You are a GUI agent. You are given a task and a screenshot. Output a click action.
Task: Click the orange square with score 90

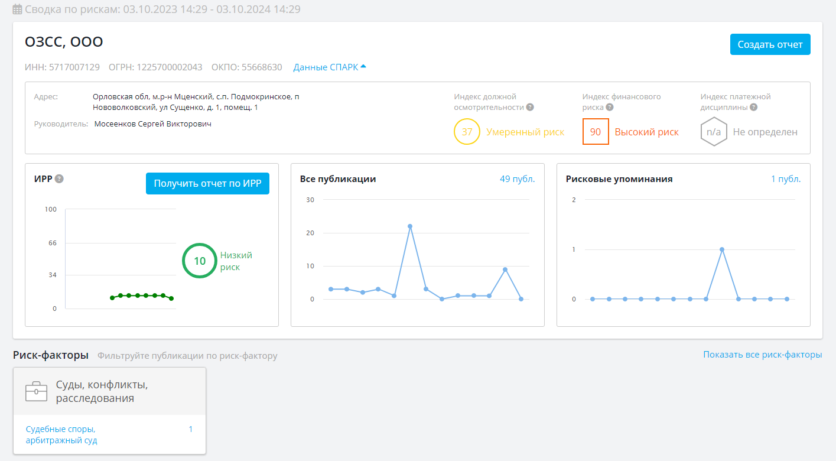[x=596, y=132]
